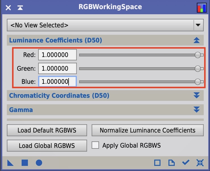The width and height of the screenshot is (210, 171).
Task: Click the Reset arrows icon
Action: coord(200,163)
